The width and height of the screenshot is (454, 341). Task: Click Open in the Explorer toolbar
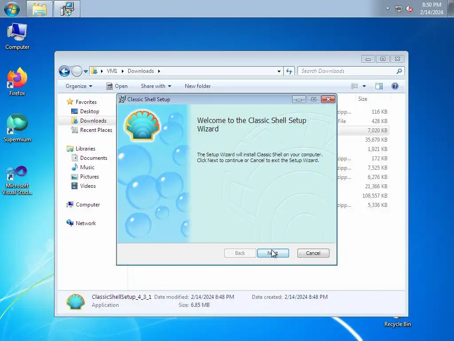click(x=117, y=86)
